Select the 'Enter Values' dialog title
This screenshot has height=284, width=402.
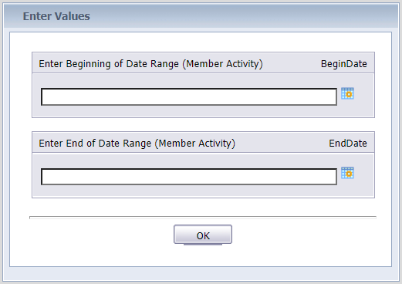click(x=56, y=16)
